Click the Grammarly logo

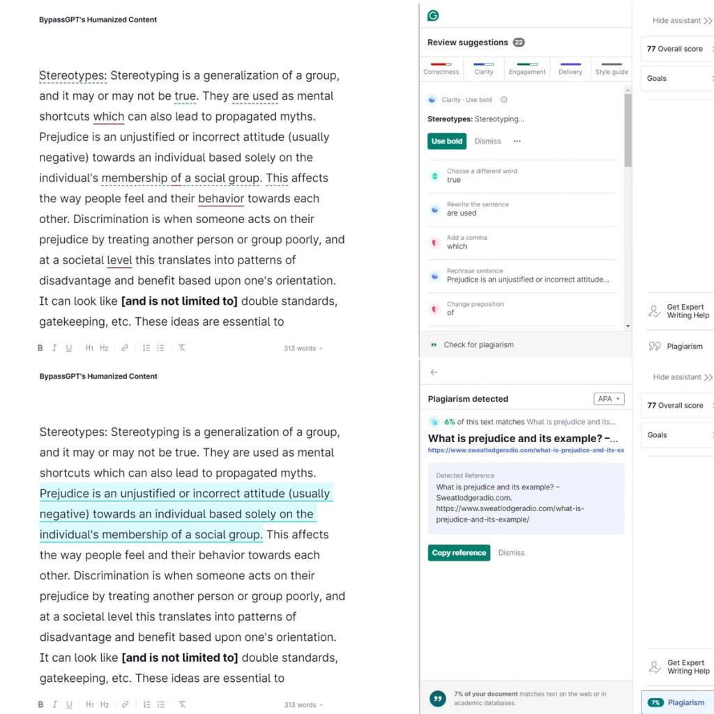pos(433,14)
